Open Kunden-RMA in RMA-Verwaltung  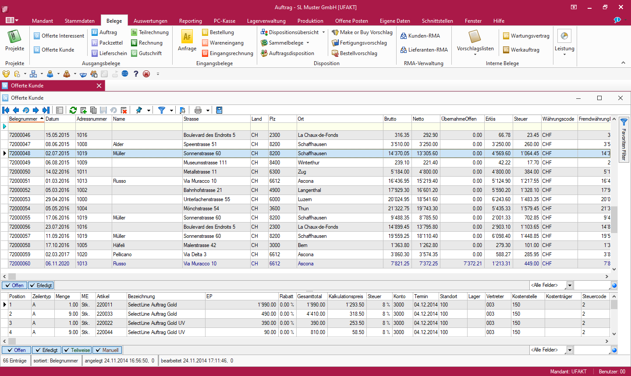(x=420, y=36)
